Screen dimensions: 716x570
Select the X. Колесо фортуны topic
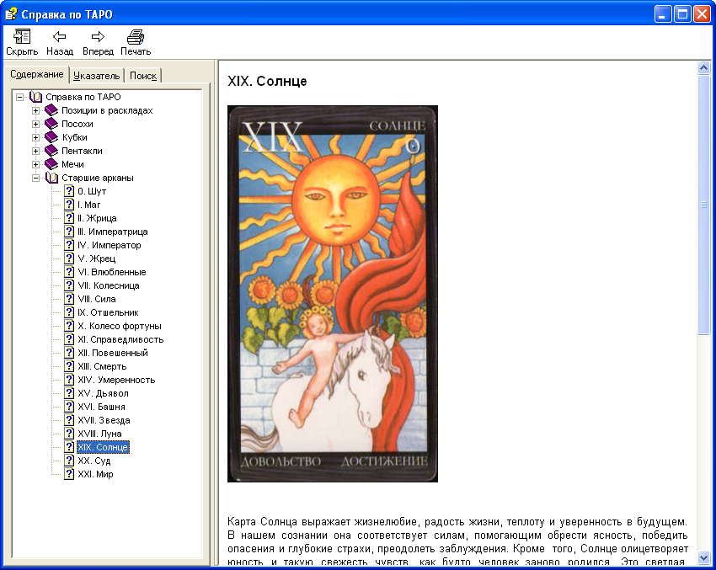point(119,326)
